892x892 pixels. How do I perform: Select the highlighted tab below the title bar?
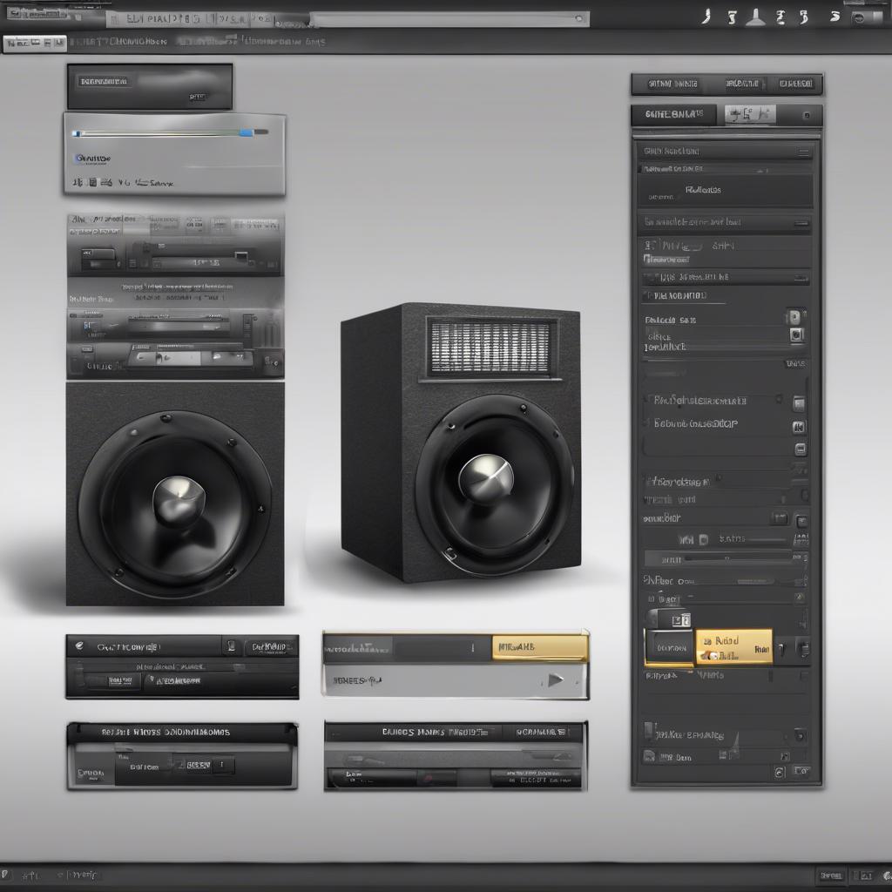pos(35,44)
